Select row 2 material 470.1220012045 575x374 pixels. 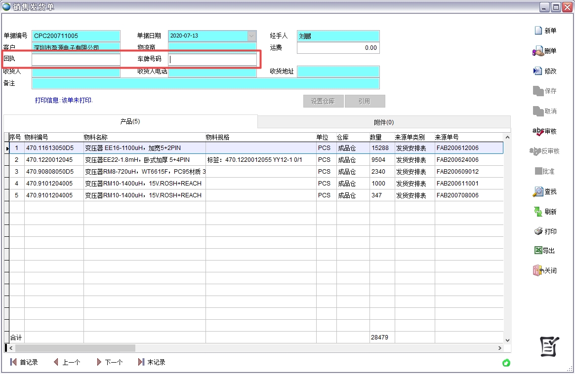(49, 160)
